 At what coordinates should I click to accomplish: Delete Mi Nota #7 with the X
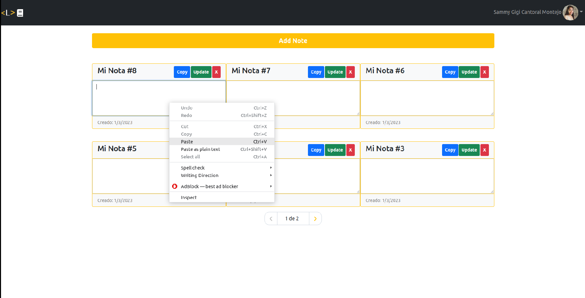350,72
